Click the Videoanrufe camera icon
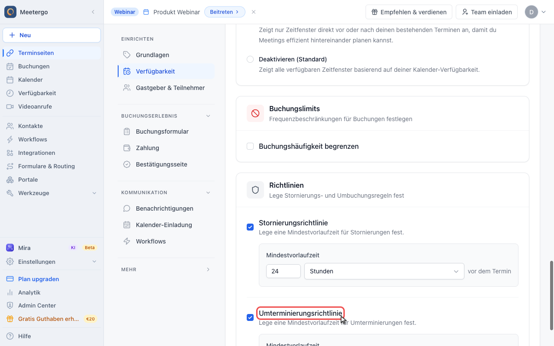 10,106
